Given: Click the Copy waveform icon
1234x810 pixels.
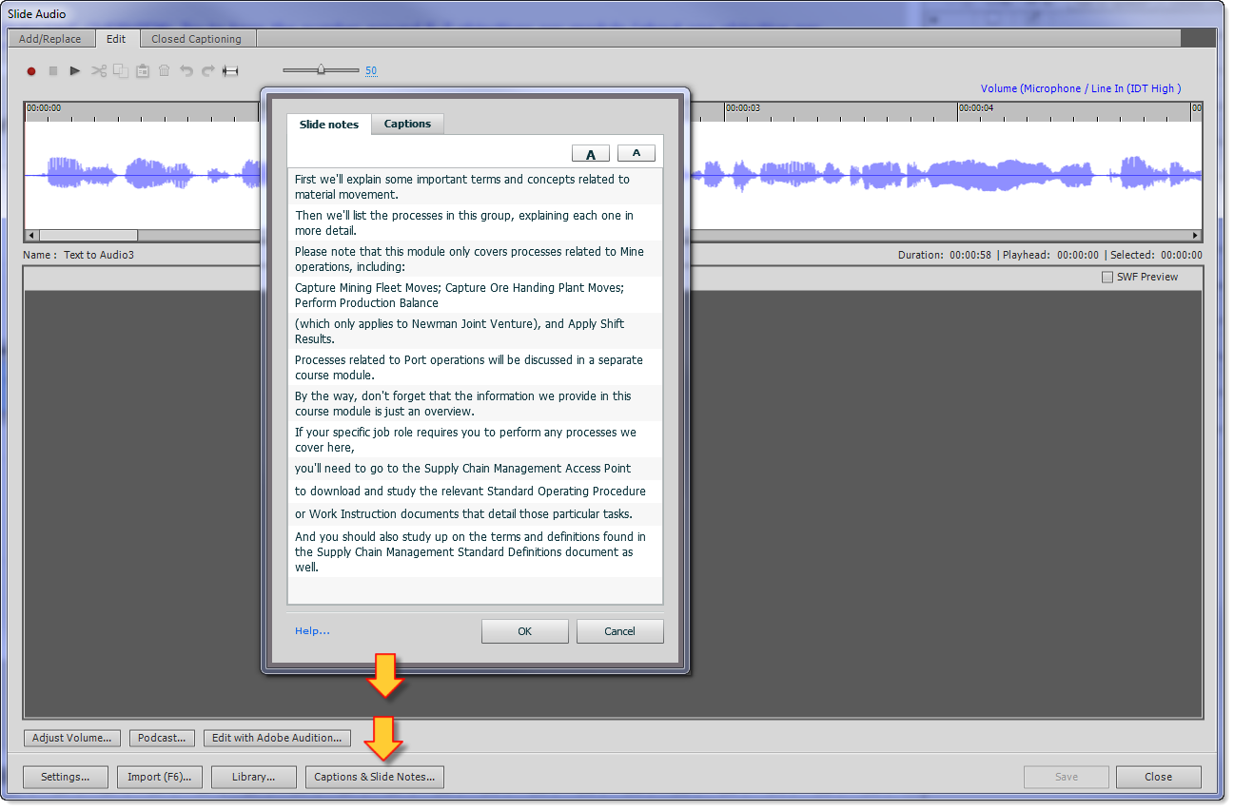Looking at the screenshot, I should click(x=120, y=70).
